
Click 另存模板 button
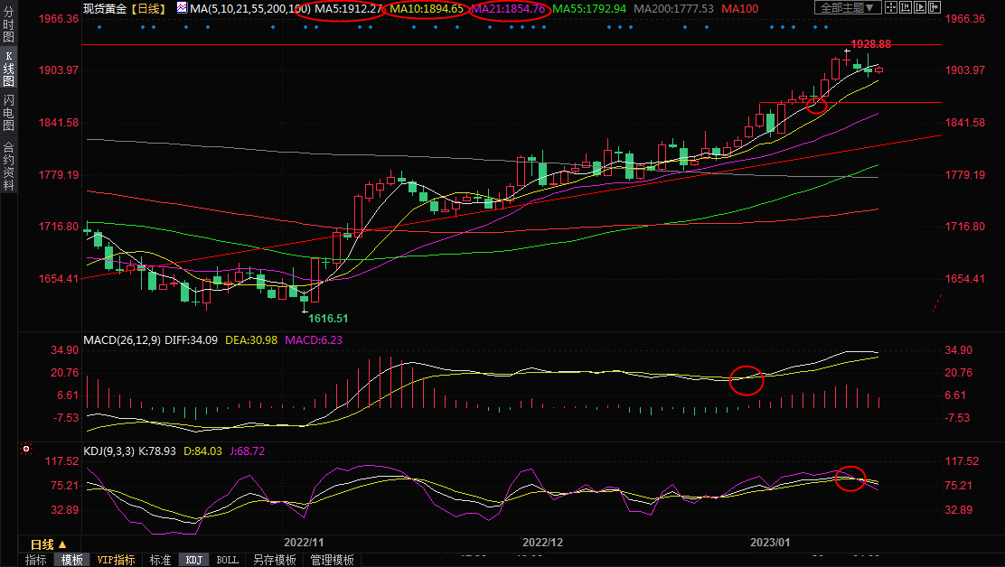274,560
